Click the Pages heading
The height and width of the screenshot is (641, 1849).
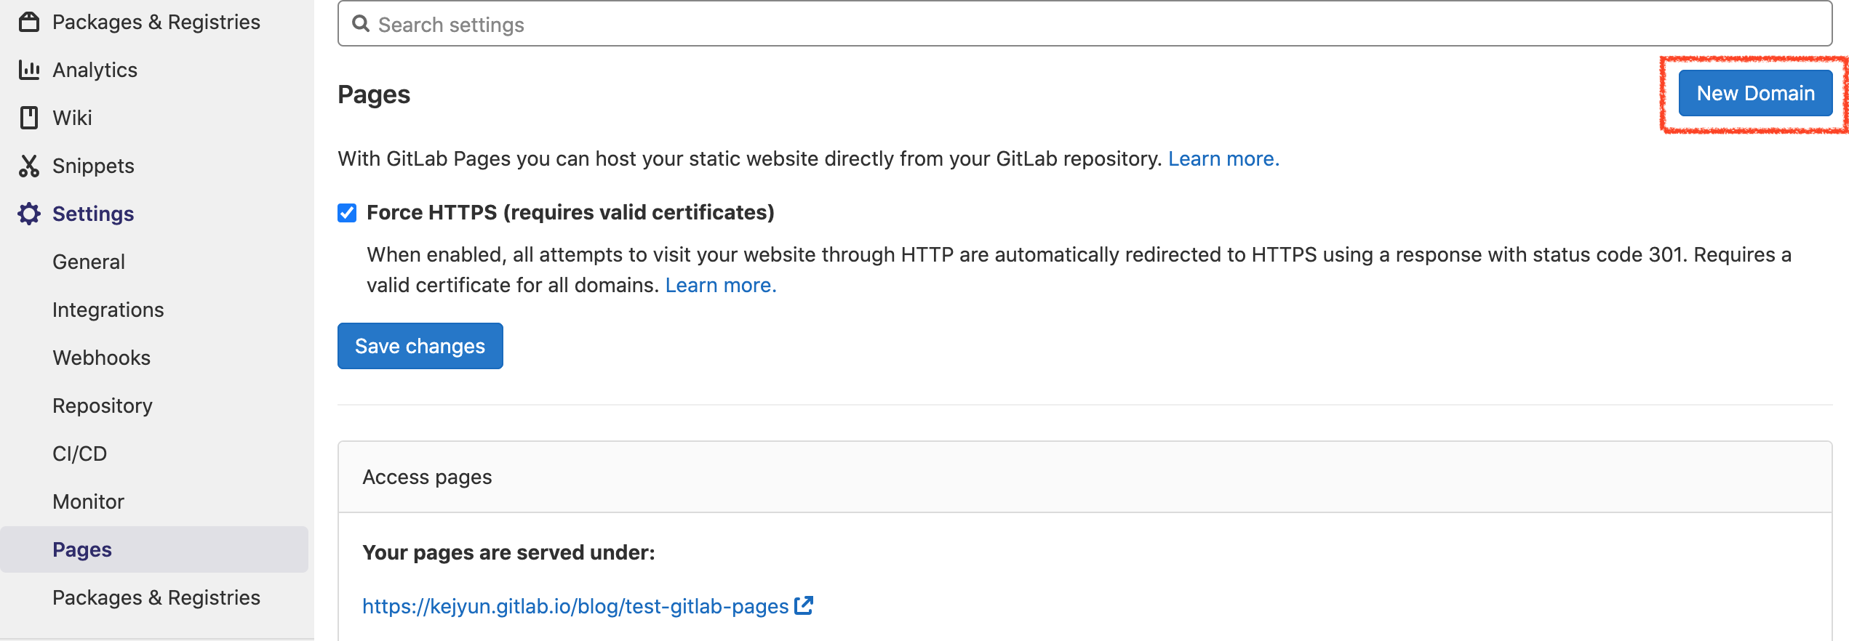[374, 94]
